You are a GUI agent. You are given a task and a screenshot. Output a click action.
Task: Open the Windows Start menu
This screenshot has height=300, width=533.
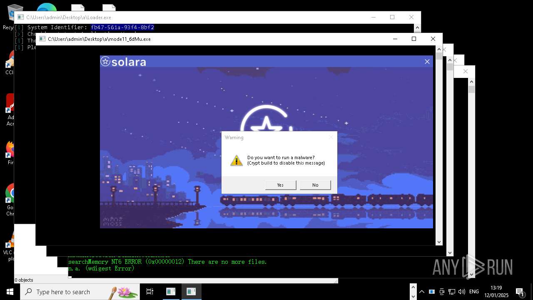(10, 292)
